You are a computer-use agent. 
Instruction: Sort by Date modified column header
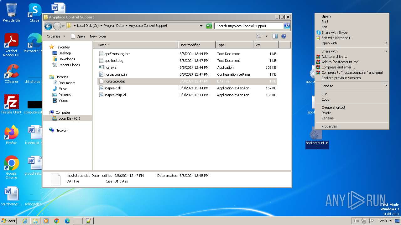[x=197, y=45]
